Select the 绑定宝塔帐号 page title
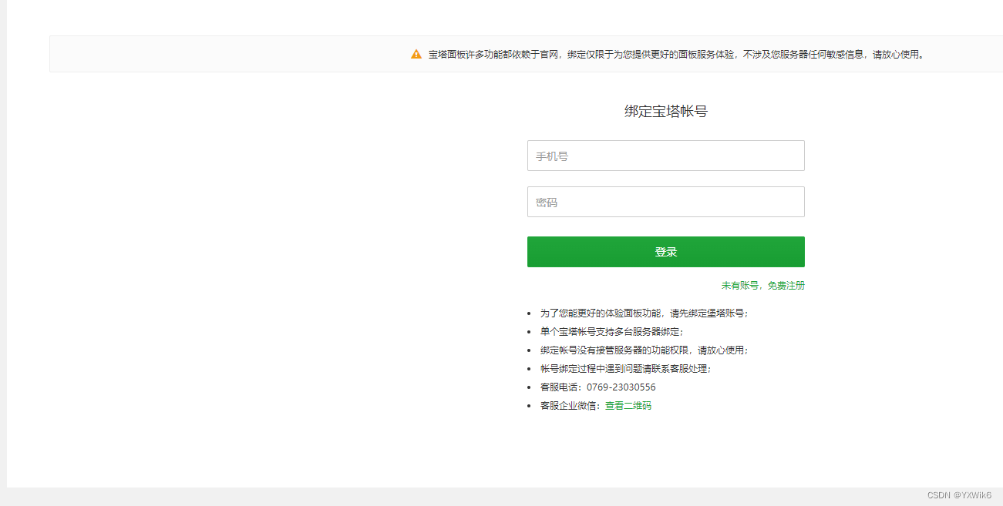Image resolution: width=1003 pixels, height=506 pixels. pyautogui.click(x=665, y=111)
